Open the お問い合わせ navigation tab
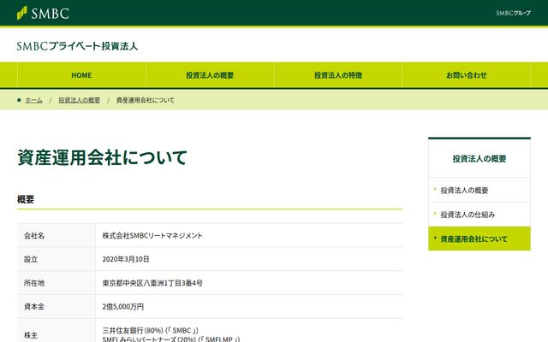The width and height of the screenshot is (548, 342). [466, 75]
